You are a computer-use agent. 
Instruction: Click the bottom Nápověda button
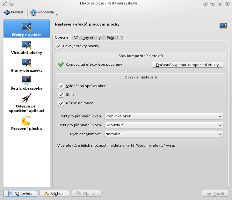coord(20,194)
